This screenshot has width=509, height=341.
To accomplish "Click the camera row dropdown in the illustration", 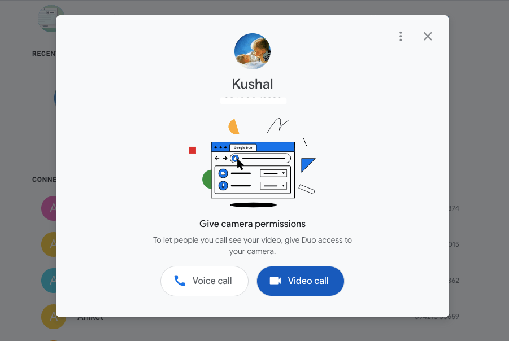I will (273, 173).
